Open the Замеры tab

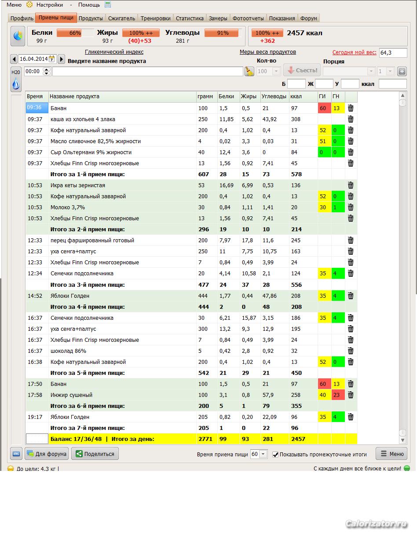coord(218,19)
